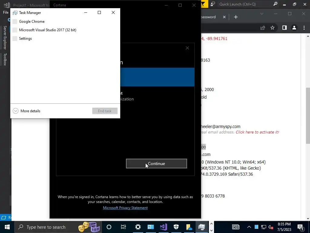Open the Microsoft Privacy Statement link
This screenshot has width=310, height=233.
pos(125,208)
